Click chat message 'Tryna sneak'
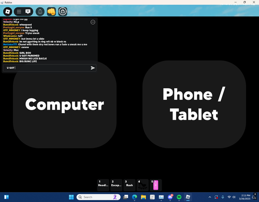 (32, 33)
